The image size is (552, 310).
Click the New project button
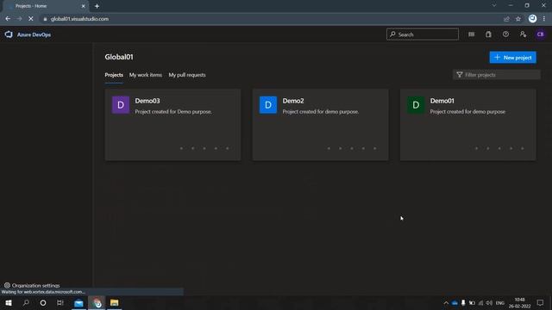pos(512,58)
